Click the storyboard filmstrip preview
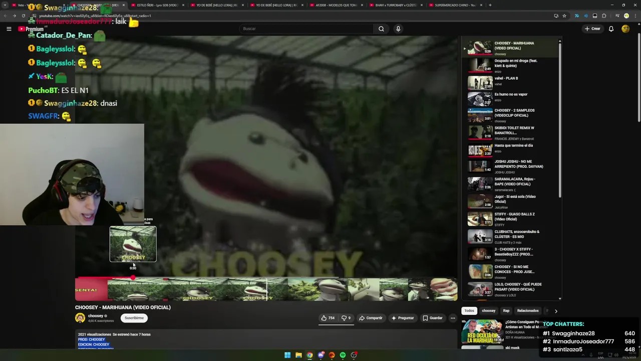The width and height of the screenshot is (641, 361). coord(266,289)
